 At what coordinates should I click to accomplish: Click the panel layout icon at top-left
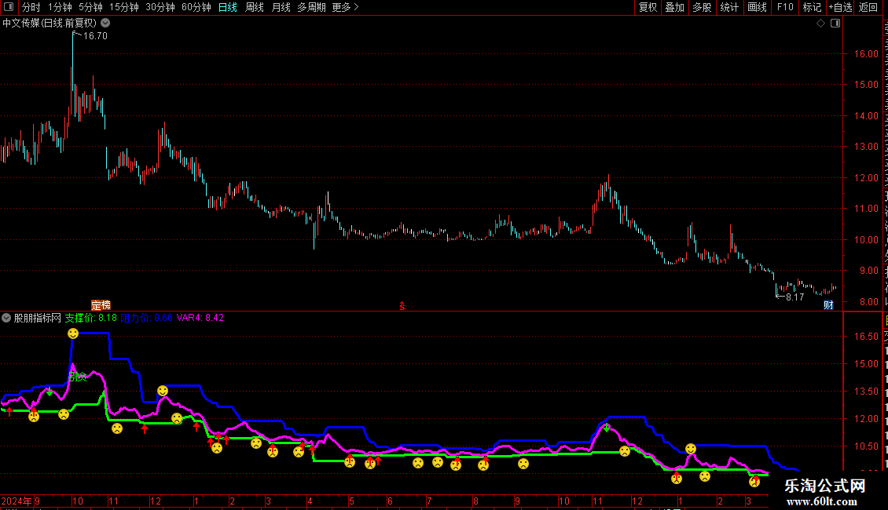9,7
